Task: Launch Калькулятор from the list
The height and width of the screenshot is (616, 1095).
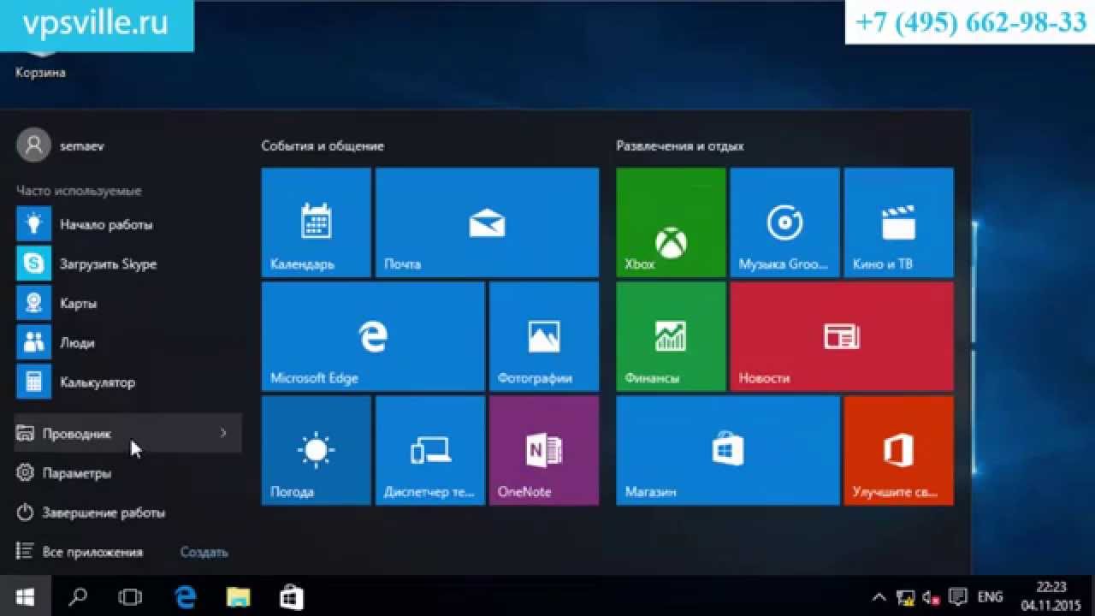Action: click(x=128, y=382)
